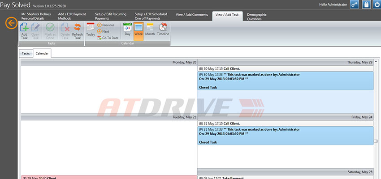Viewport: 381px width, 179px height.
Task: Click the orange back arrow button
Action: coord(11,23)
